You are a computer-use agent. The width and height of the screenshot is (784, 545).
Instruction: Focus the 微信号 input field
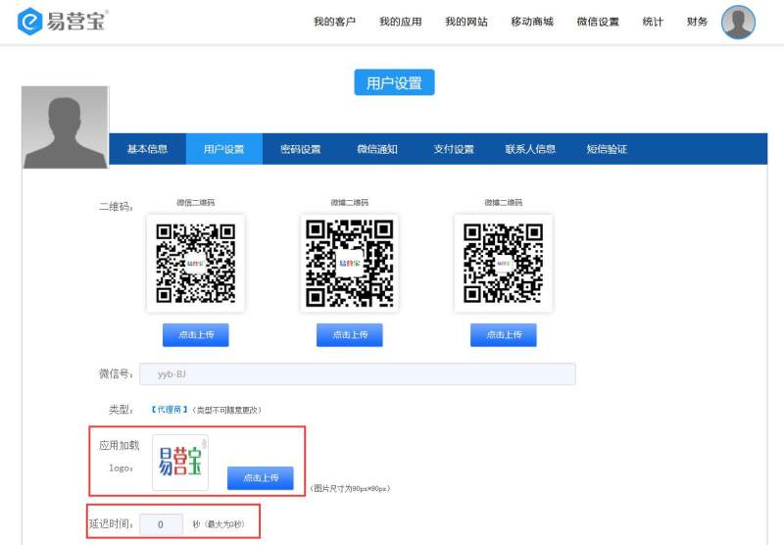358,374
